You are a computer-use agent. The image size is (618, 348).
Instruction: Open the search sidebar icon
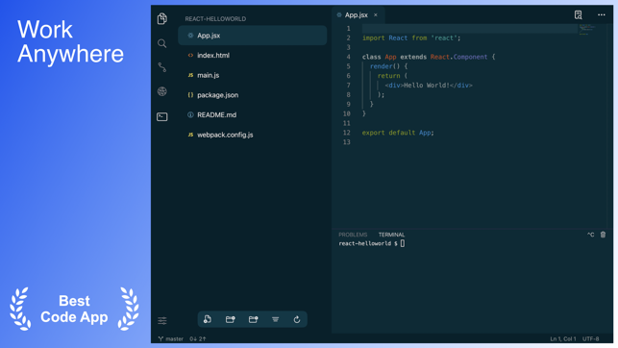point(162,43)
